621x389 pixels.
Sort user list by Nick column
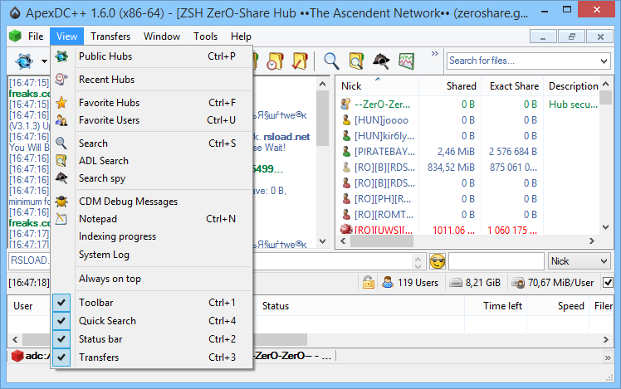click(x=378, y=86)
